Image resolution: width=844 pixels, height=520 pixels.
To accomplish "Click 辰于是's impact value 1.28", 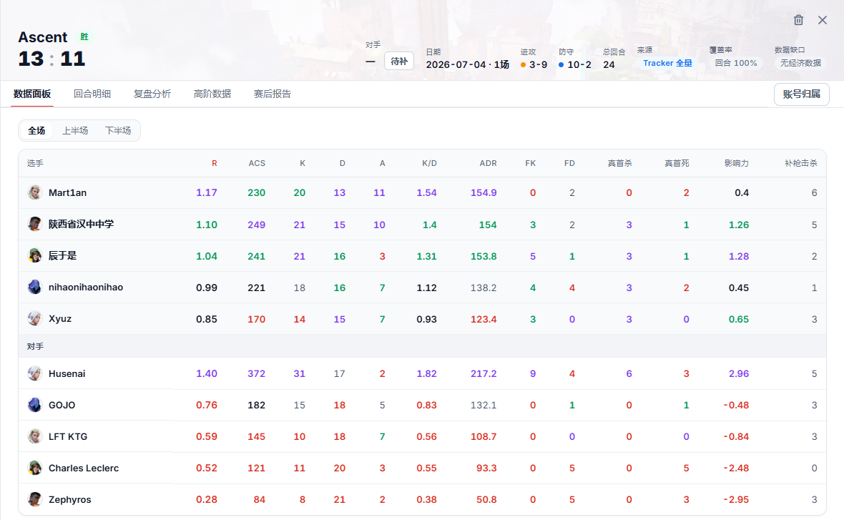I will click(738, 256).
